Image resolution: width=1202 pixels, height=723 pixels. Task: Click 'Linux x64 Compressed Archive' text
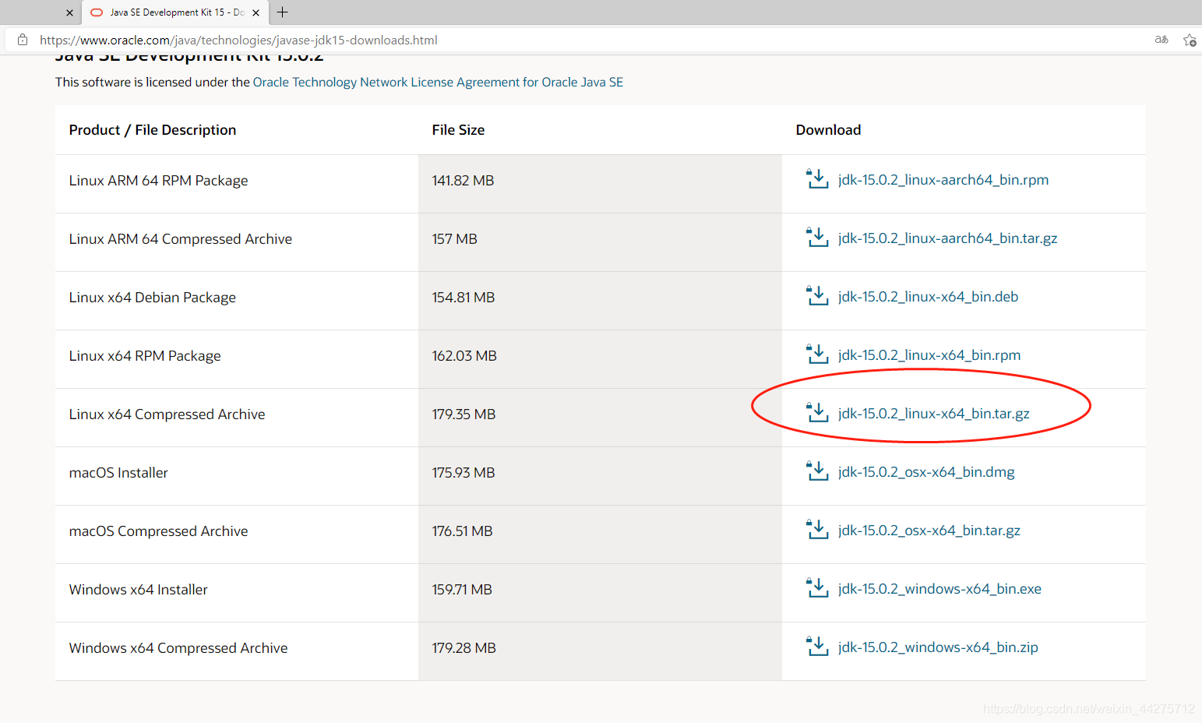(x=167, y=414)
